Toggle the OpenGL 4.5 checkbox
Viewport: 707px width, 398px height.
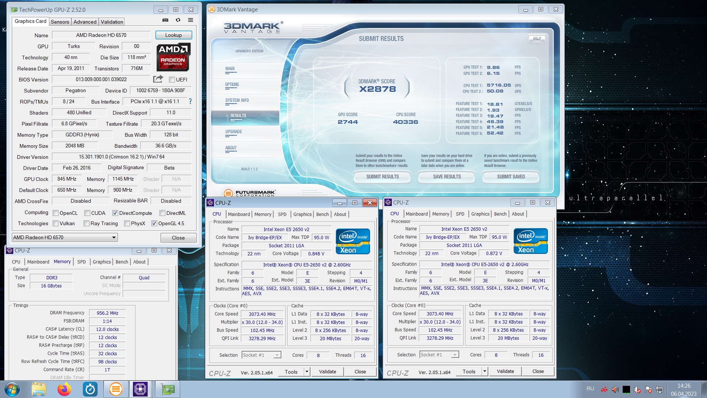[154, 223]
